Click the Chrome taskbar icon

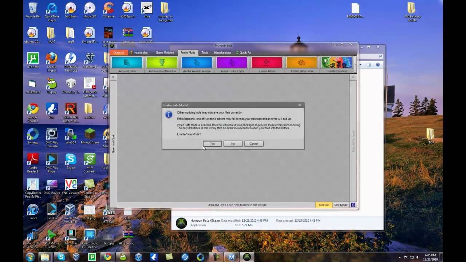click(107, 257)
